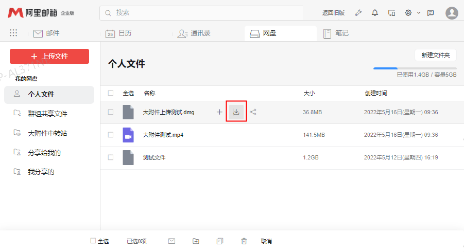The width and height of the screenshot is (464, 252).
Task: Switch to the 笔记 tab
Action: coord(336,33)
